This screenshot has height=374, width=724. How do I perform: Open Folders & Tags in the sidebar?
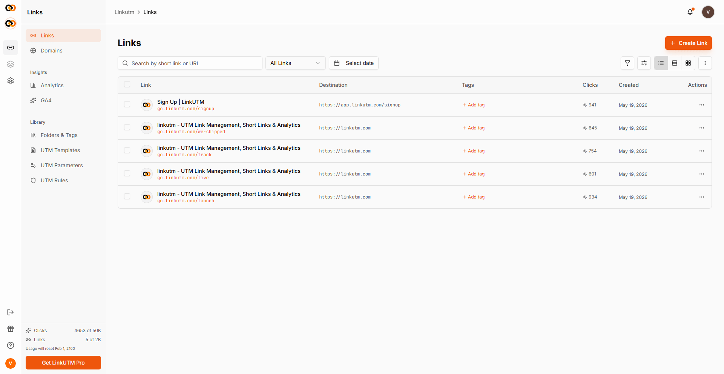[63, 135]
